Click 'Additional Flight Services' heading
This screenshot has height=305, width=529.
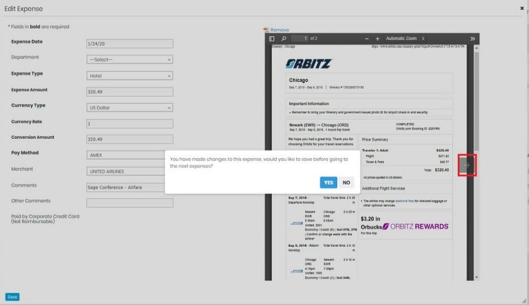coord(383,188)
